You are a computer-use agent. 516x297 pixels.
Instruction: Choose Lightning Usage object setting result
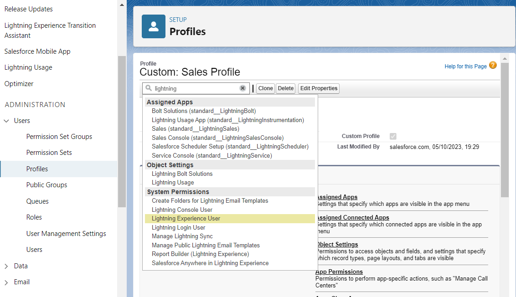click(x=173, y=183)
